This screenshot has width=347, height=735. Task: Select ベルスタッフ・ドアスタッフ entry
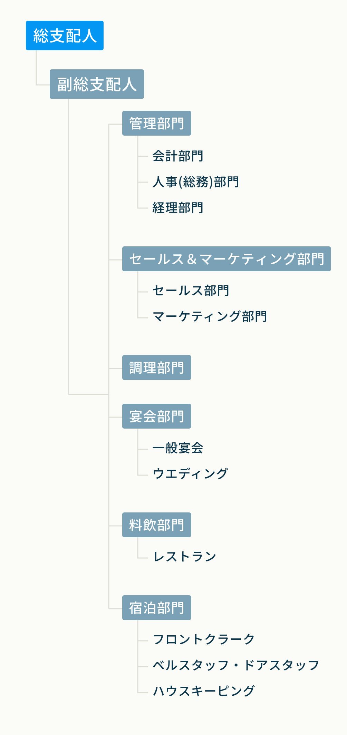click(236, 665)
